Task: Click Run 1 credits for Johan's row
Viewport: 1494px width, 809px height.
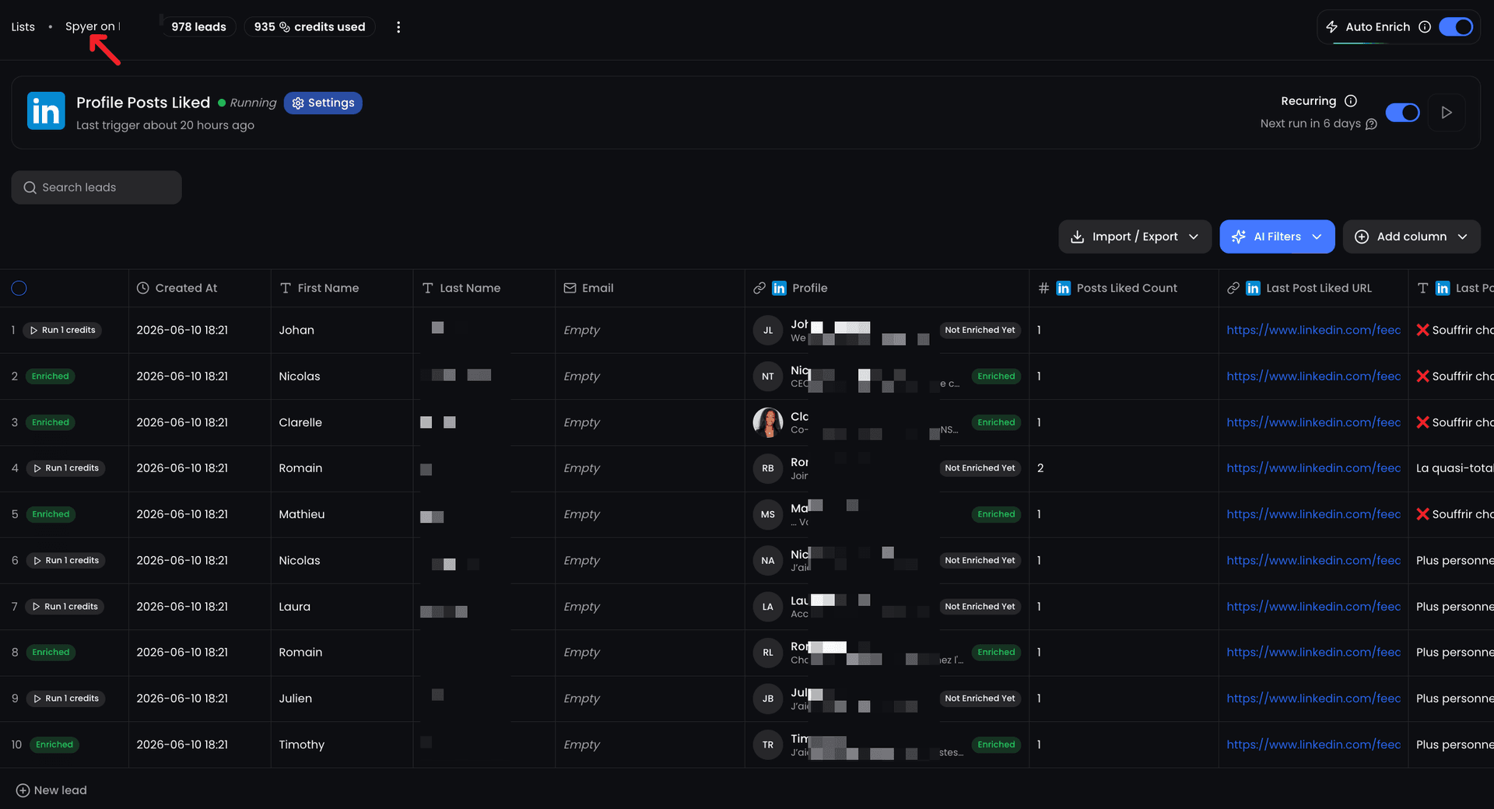Action: (x=62, y=331)
